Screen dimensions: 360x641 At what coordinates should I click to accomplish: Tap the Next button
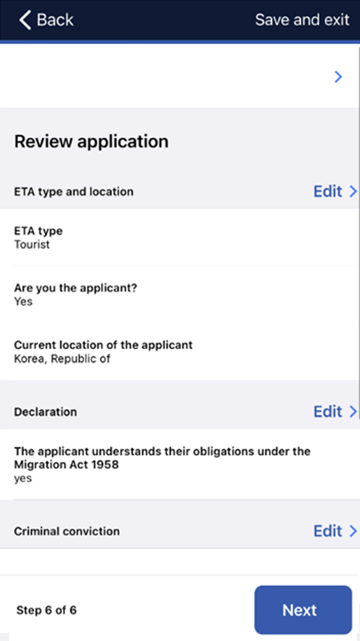point(303,610)
